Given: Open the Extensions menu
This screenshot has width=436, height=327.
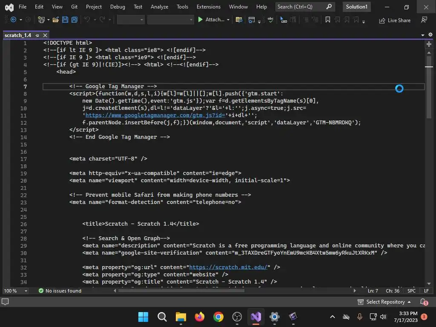Looking at the screenshot, I should pyautogui.click(x=209, y=7).
